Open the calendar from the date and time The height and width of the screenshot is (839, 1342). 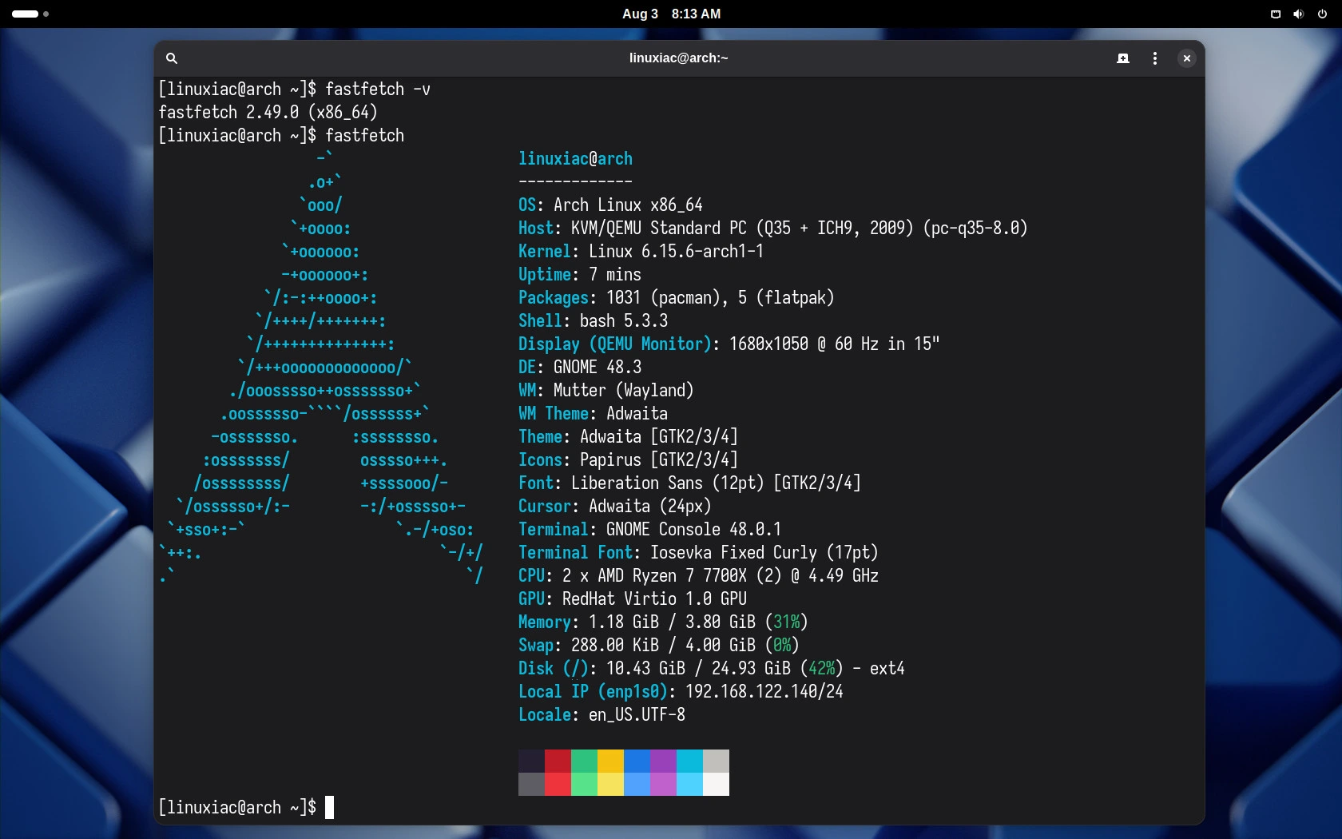point(671,14)
